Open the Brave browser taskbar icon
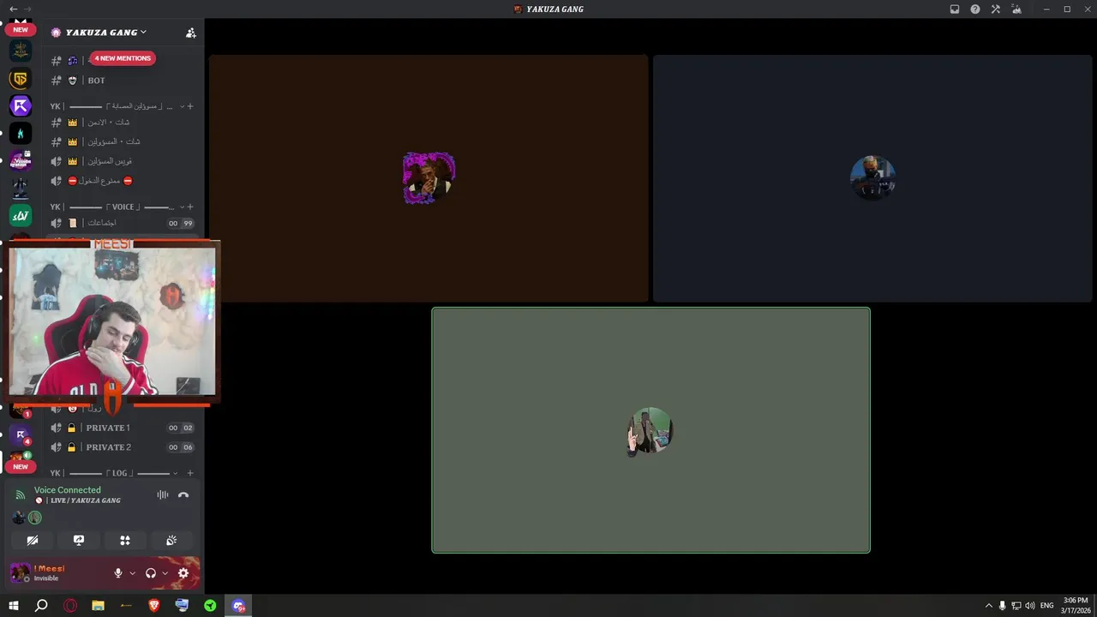This screenshot has width=1097, height=617. pos(154,606)
